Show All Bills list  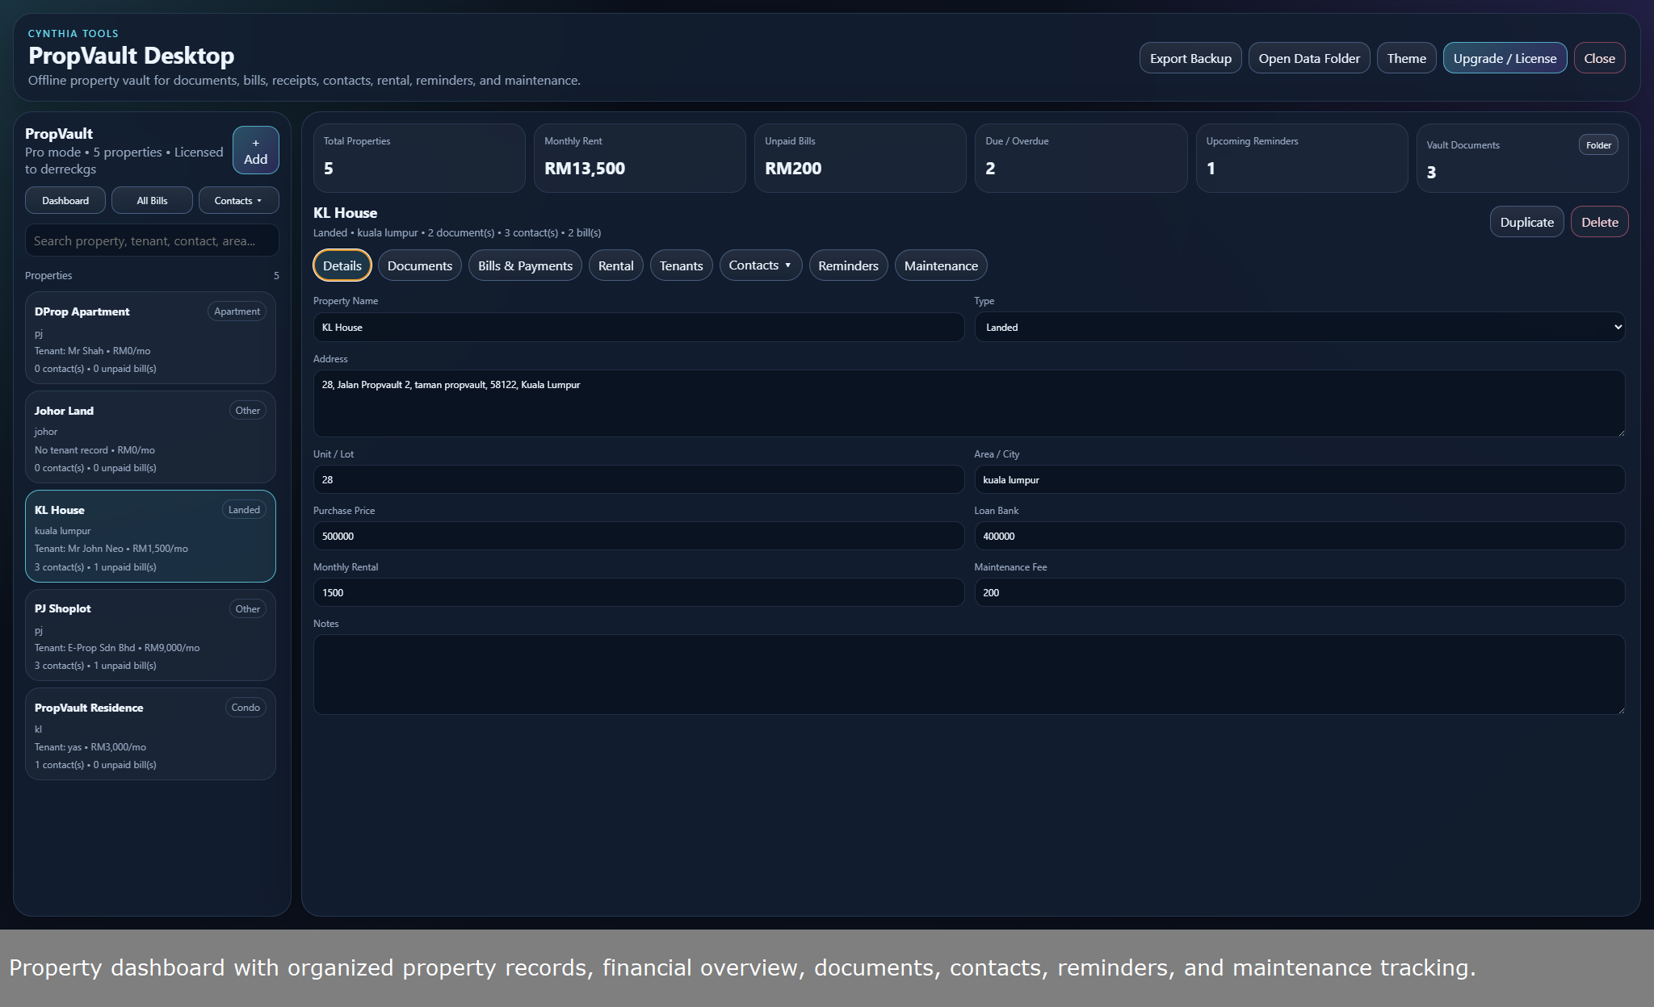click(152, 200)
